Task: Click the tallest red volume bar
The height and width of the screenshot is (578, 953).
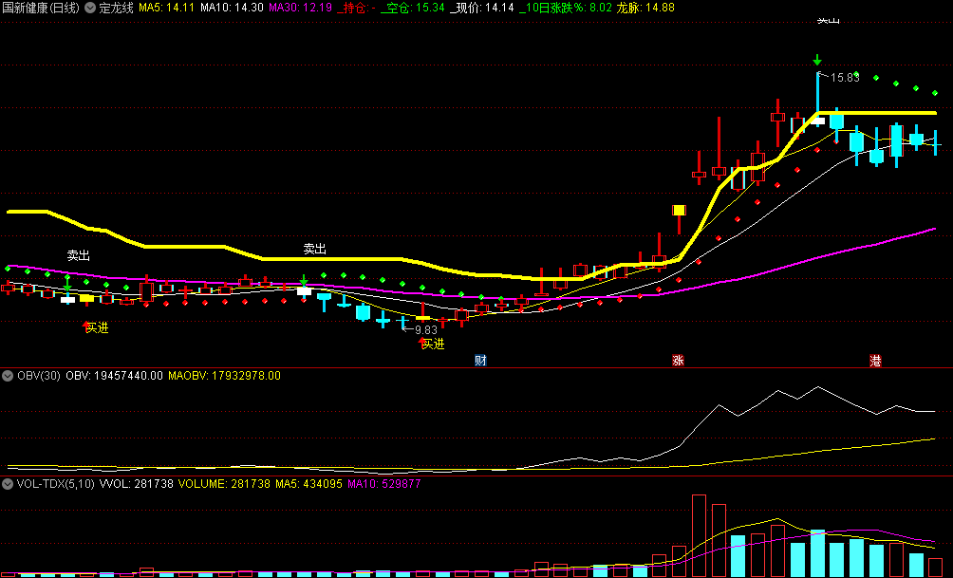Action: (699, 535)
